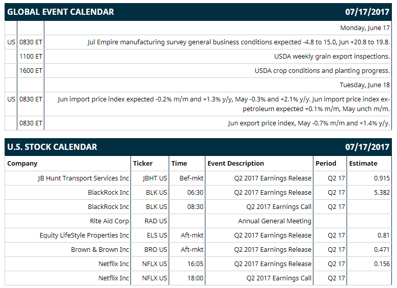Click the 5.382 estimate value
The height and width of the screenshot is (288, 397).
click(382, 193)
